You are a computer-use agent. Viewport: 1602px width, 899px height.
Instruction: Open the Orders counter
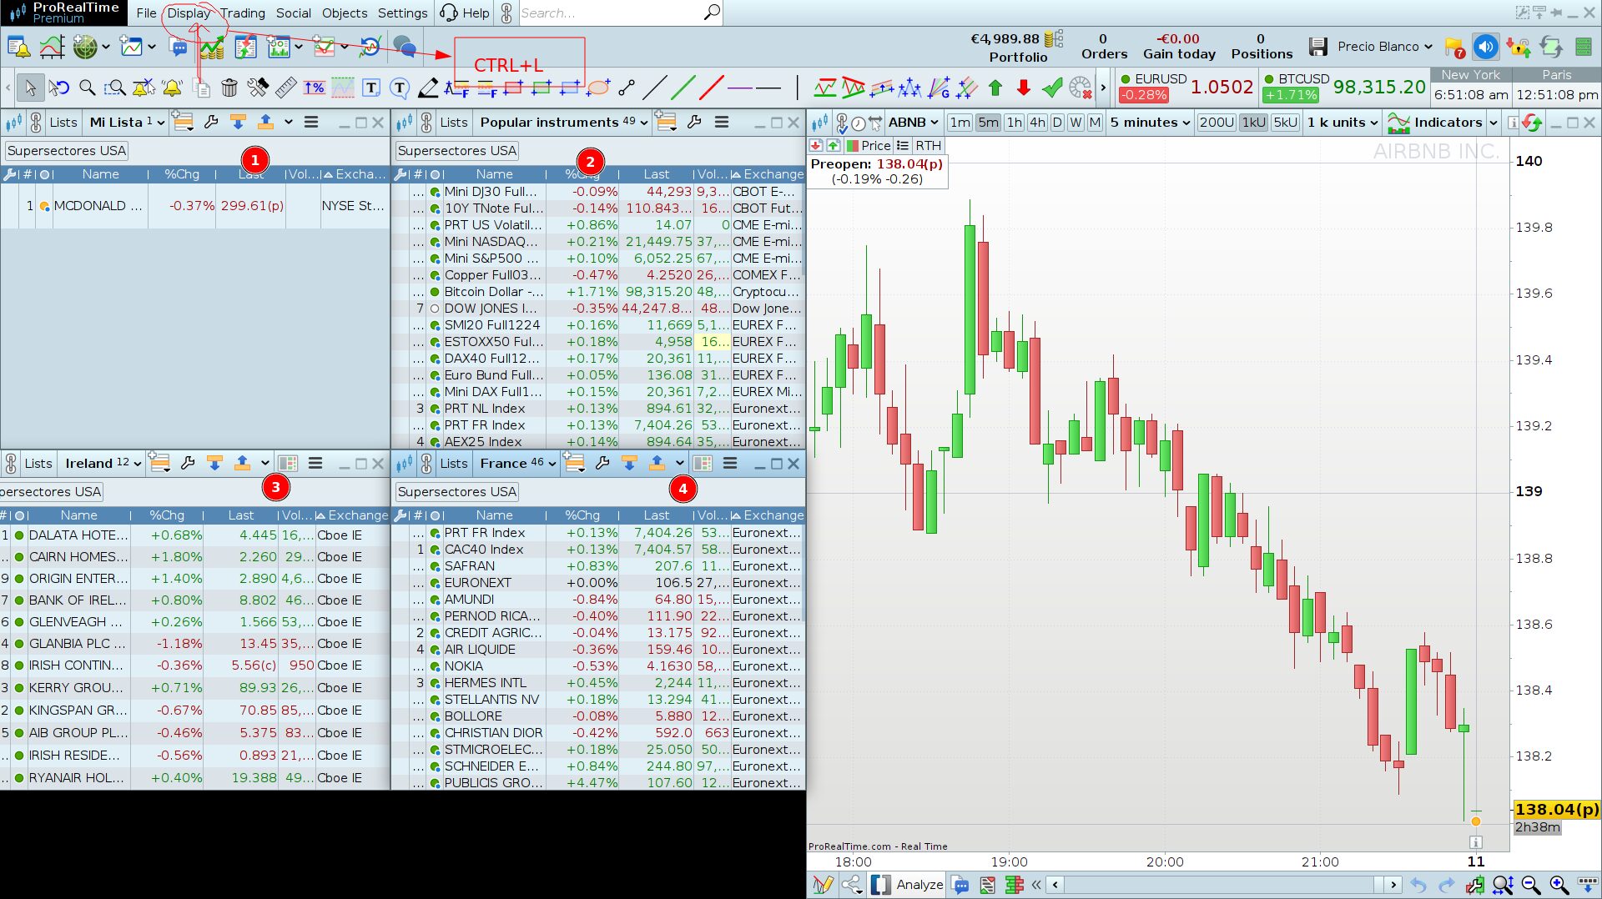(x=1104, y=47)
